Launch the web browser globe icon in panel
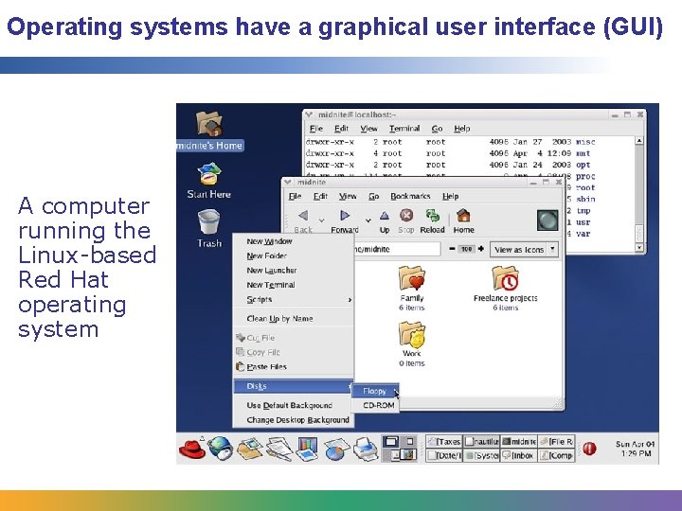 (x=221, y=448)
